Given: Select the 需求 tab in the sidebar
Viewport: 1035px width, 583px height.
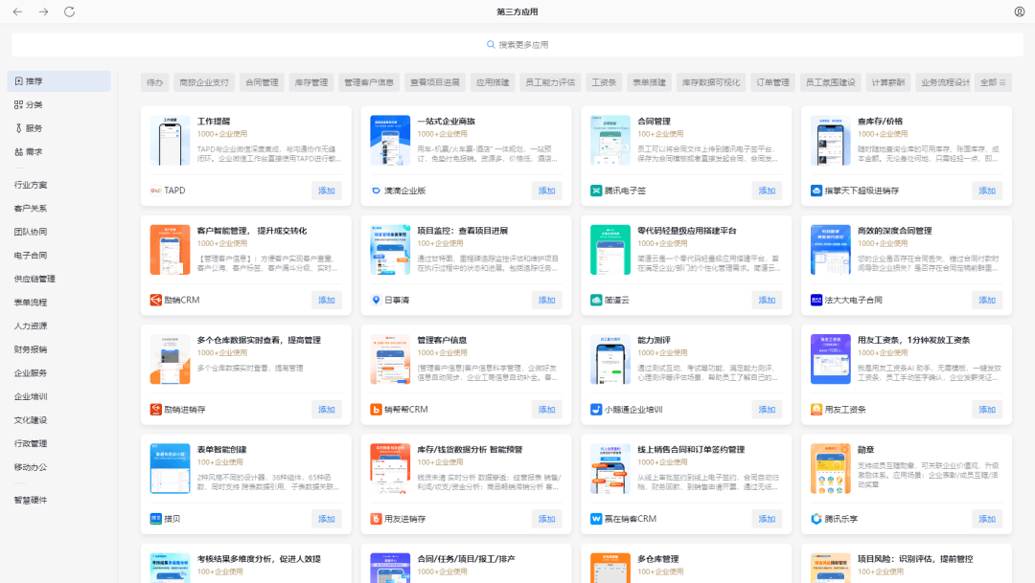Looking at the screenshot, I should pos(58,152).
